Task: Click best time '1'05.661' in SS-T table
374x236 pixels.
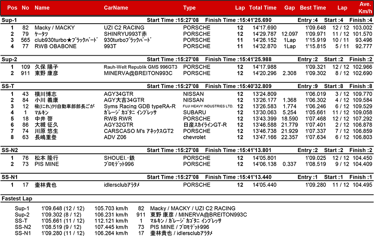Action: [315, 113]
